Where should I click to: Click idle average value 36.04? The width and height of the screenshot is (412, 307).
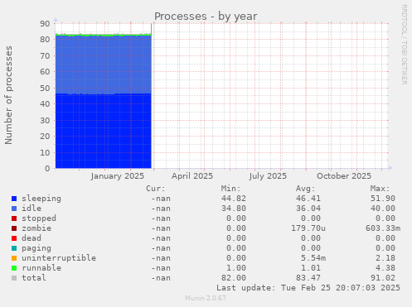tap(308, 209)
